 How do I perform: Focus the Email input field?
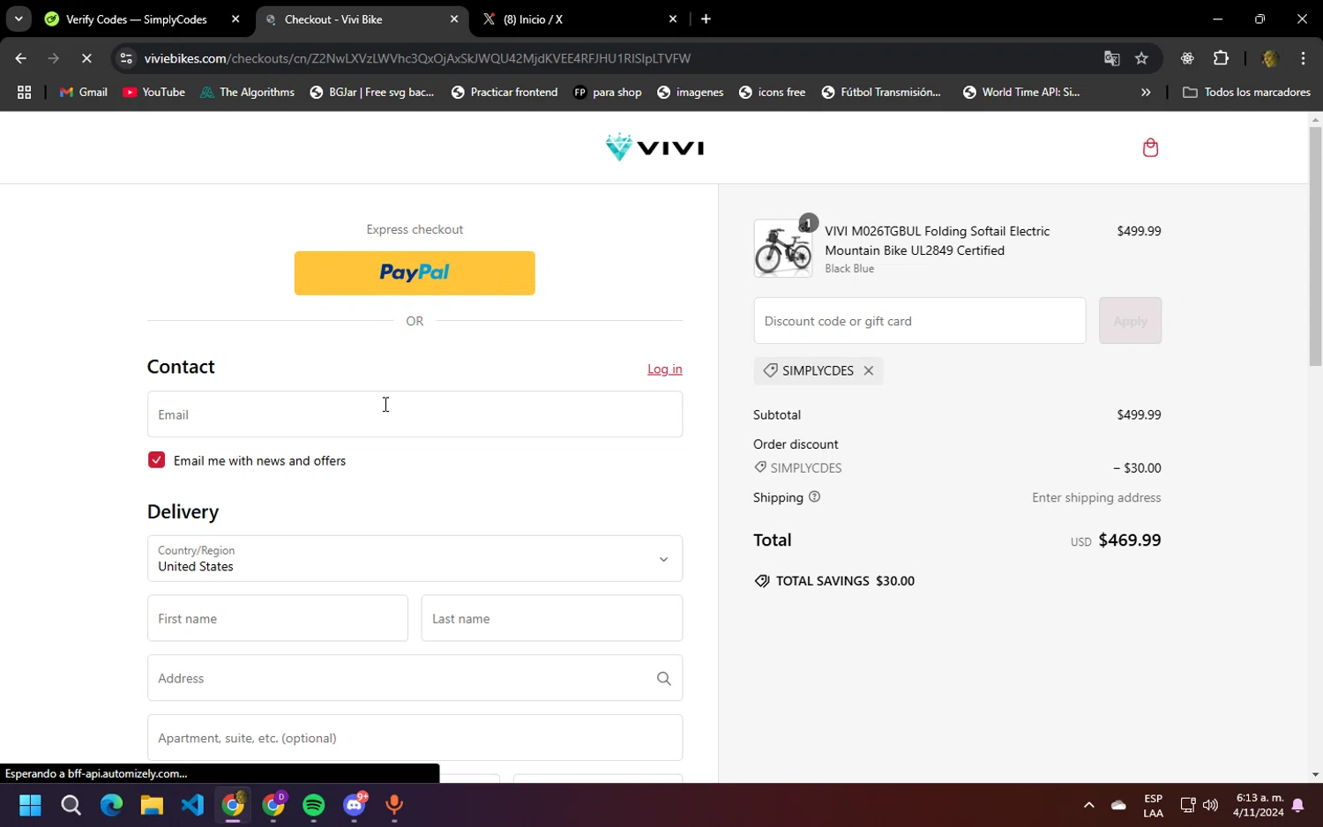(x=415, y=414)
